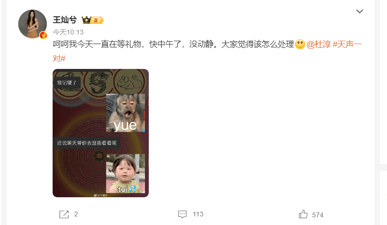Click the dragon zodiac circle in the image
387x225 pixels.
pos(99,82)
